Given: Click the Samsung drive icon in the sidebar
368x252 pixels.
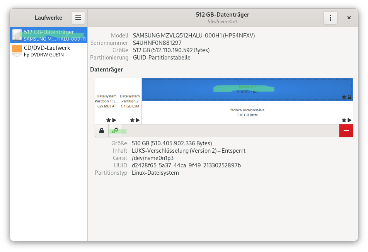Looking at the screenshot, I should point(16,35).
